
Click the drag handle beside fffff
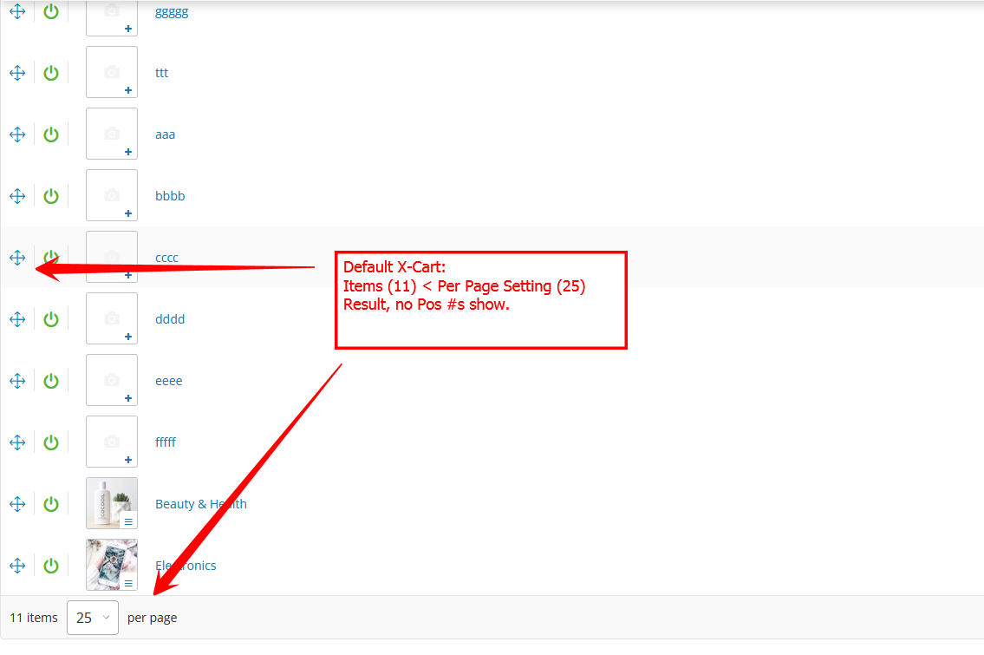click(17, 442)
